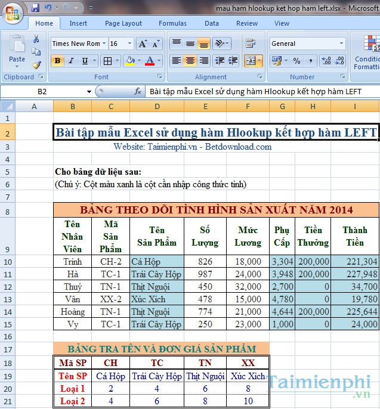
Task: Click Decrease Decimal
Action: pyautogui.click(x=339, y=61)
